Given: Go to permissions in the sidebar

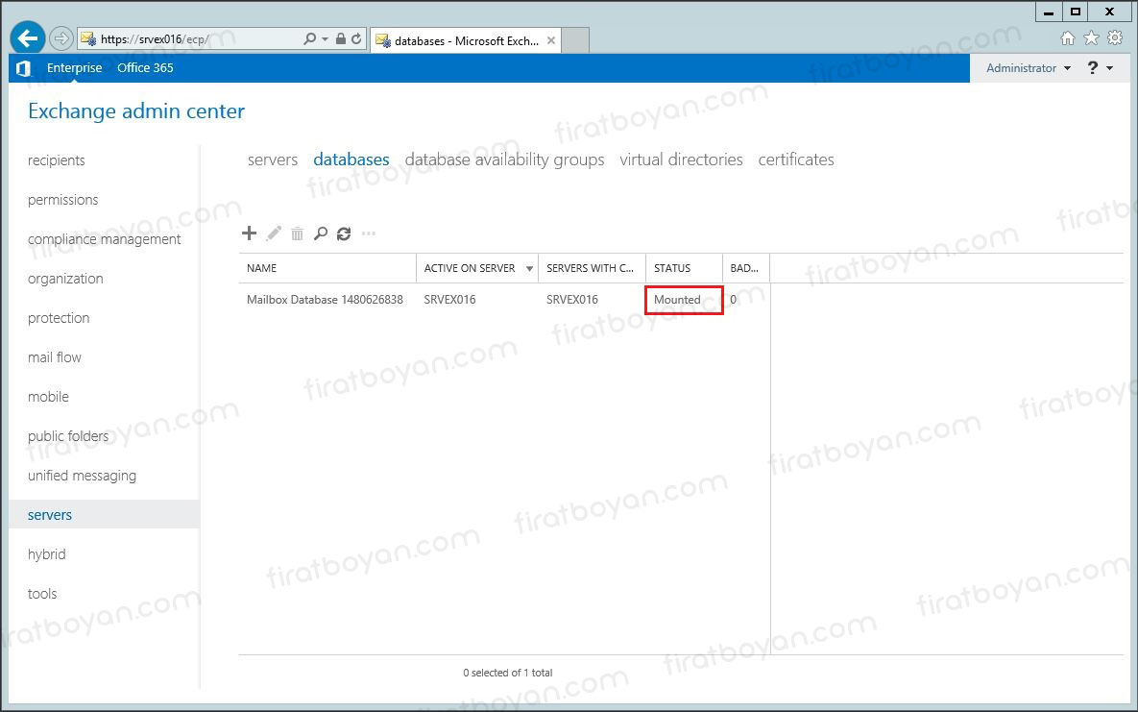Looking at the screenshot, I should (62, 200).
